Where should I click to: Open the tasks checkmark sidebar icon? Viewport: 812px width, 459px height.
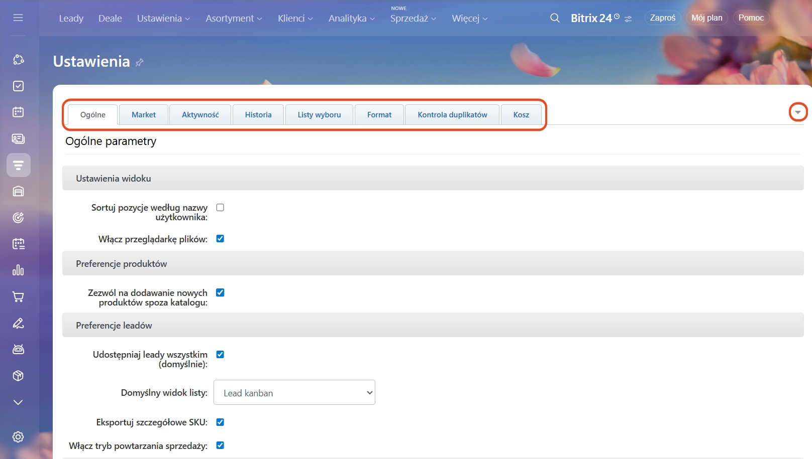[x=18, y=86]
